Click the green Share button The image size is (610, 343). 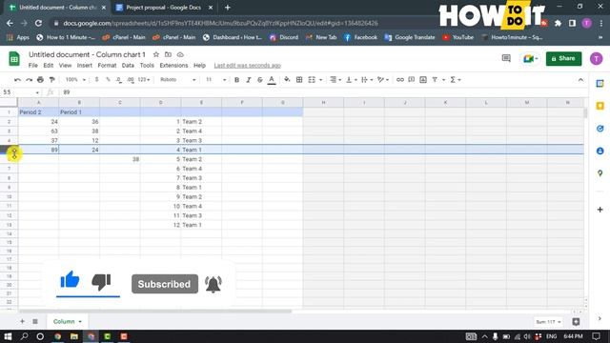pyautogui.click(x=563, y=59)
